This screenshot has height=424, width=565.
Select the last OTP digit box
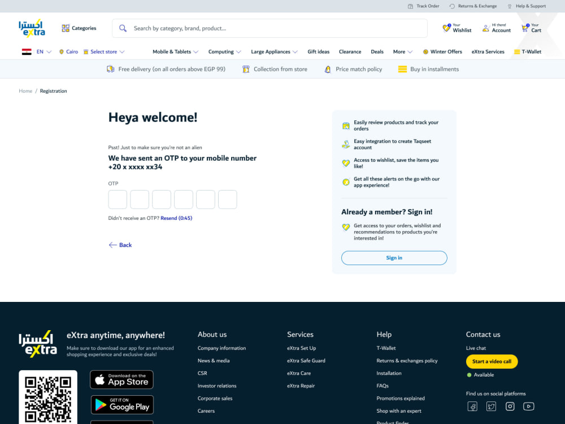(x=227, y=200)
